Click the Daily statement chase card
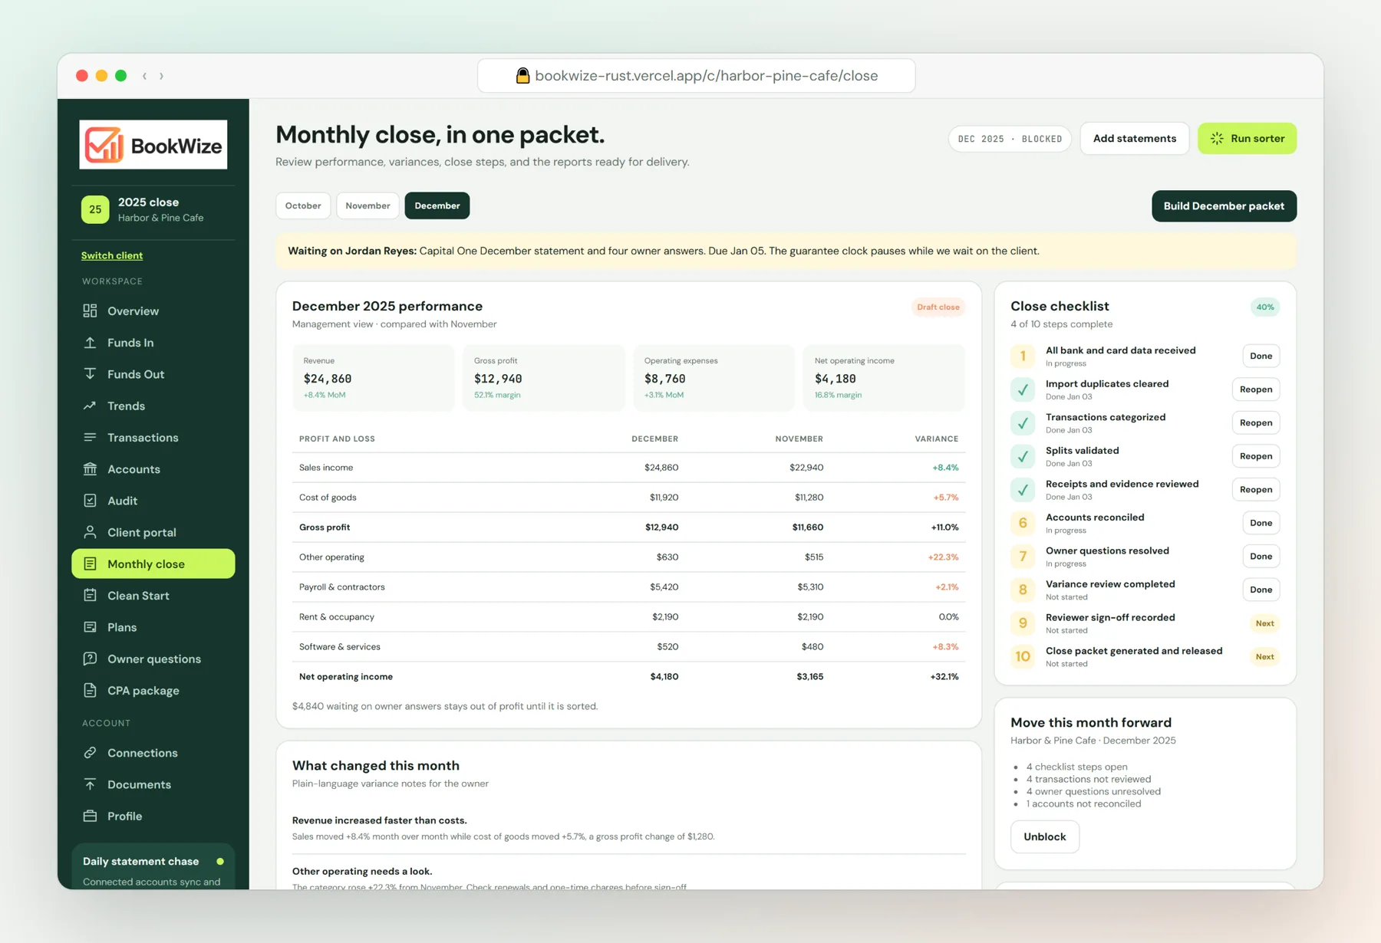The width and height of the screenshot is (1381, 943). (x=153, y=867)
